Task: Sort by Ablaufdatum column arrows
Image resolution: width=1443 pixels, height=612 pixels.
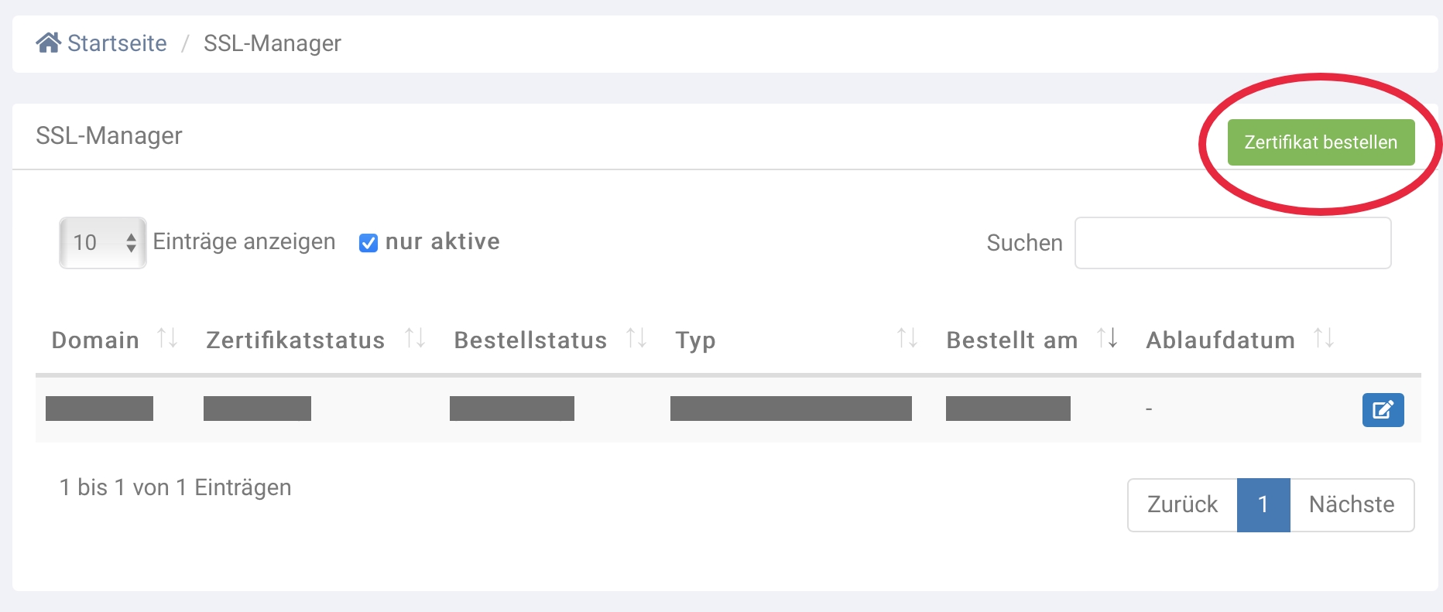Action: (x=1324, y=338)
